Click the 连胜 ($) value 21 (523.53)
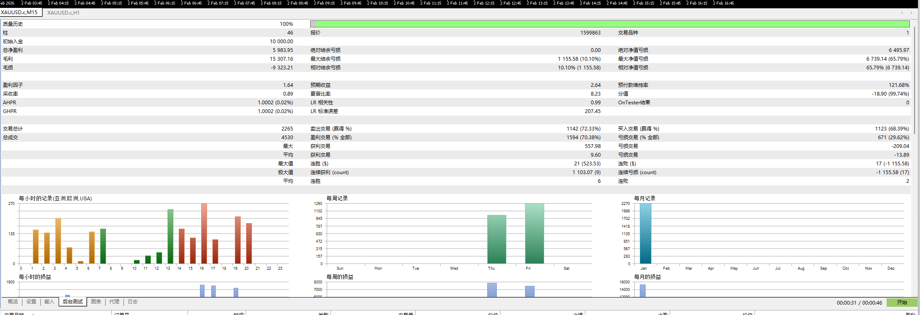The image size is (920, 315). (587, 164)
